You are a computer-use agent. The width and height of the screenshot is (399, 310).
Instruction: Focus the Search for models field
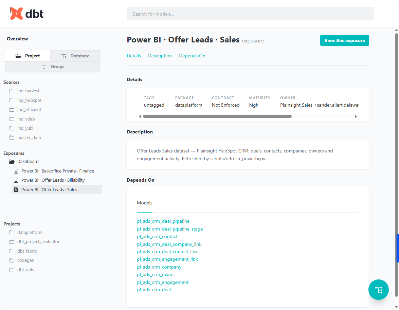[x=250, y=14]
